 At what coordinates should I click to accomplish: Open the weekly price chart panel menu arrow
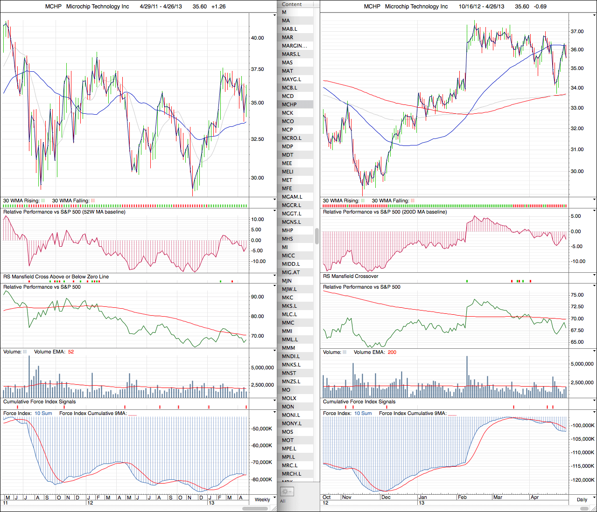pos(274,15)
